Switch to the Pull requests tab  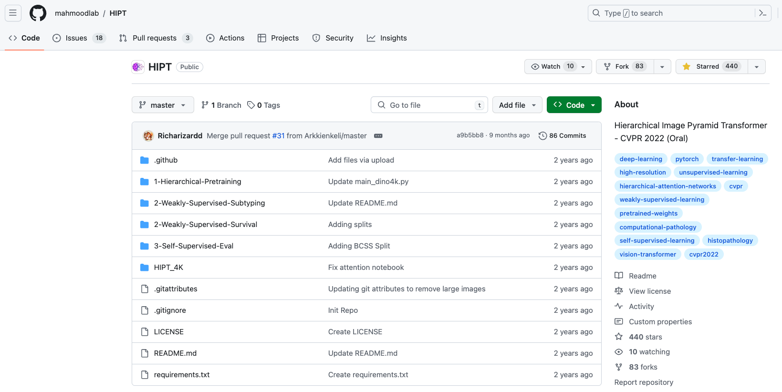[x=156, y=38]
